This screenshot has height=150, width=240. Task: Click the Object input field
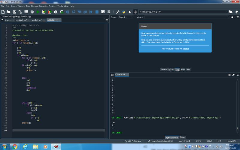point(187,17)
